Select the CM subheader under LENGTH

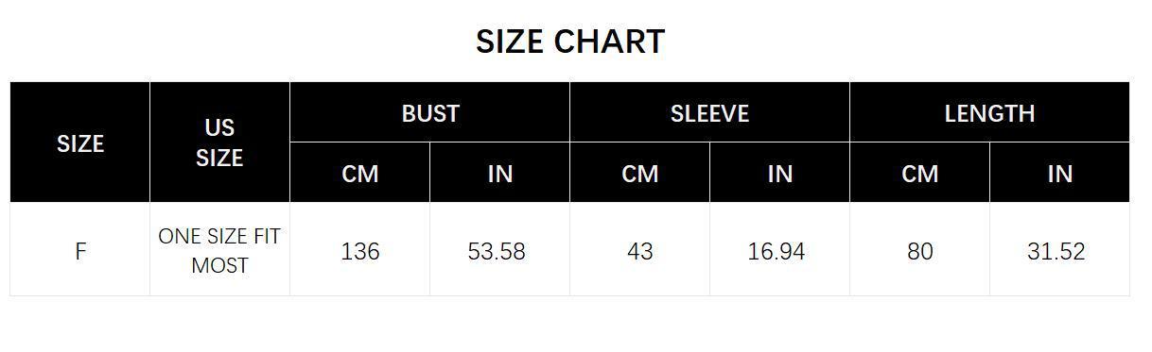(920, 173)
